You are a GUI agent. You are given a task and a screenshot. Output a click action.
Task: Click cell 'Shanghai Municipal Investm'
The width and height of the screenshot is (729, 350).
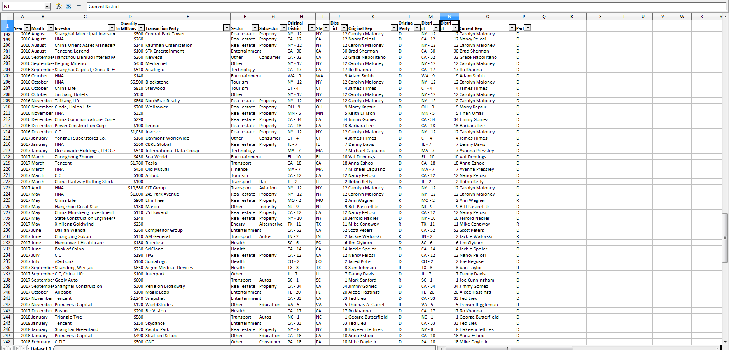point(85,34)
